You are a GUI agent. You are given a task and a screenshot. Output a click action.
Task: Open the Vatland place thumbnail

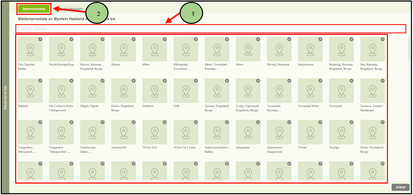coord(30,91)
